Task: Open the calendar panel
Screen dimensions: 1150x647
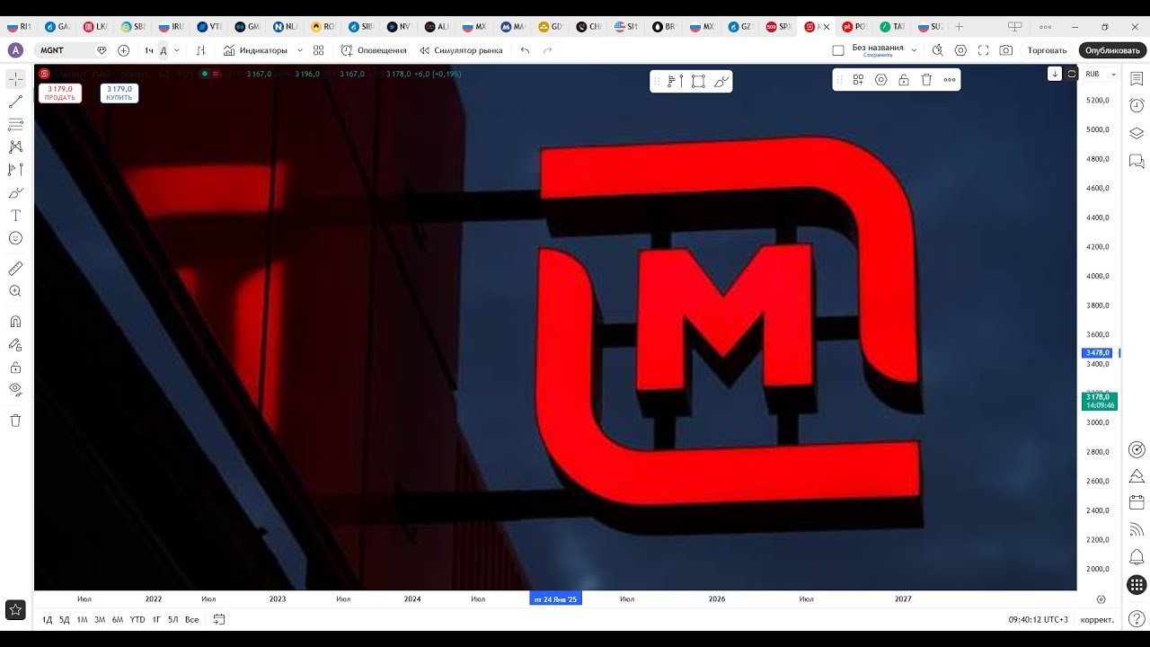Action: coord(1137,502)
